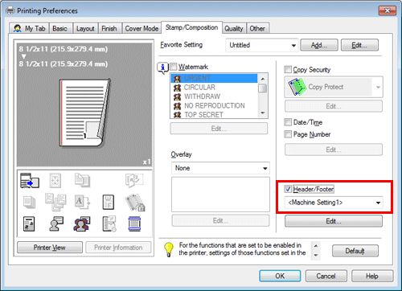Open the Quality tab
The image size is (402, 291).
pyautogui.click(x=234, y=28)
